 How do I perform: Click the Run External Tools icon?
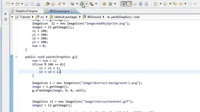pyautogui.click(x=92, y=4)
